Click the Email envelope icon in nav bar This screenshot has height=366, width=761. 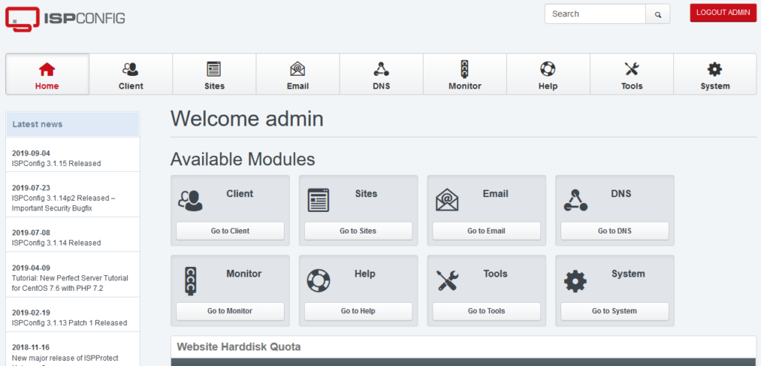point(297,69)
